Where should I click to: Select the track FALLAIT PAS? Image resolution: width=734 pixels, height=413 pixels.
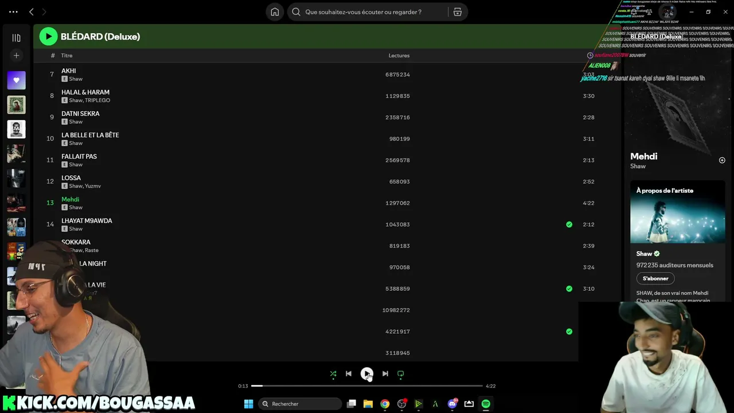click(x=79, y=157)
